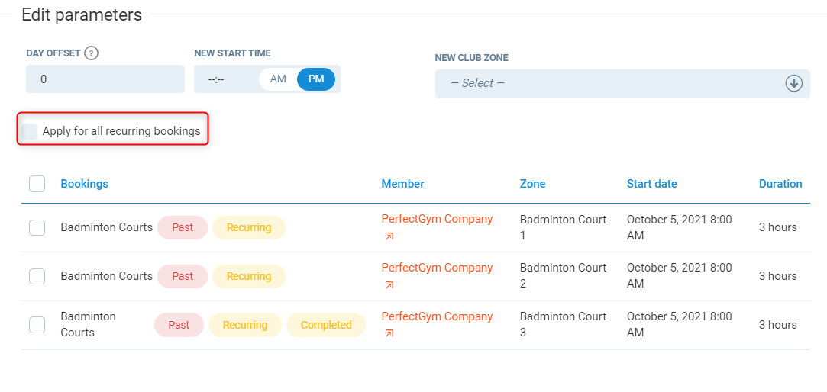Open external link icon for Court 2 member
827x392 pixels.
pyautogui.click(x=389, y=285)
